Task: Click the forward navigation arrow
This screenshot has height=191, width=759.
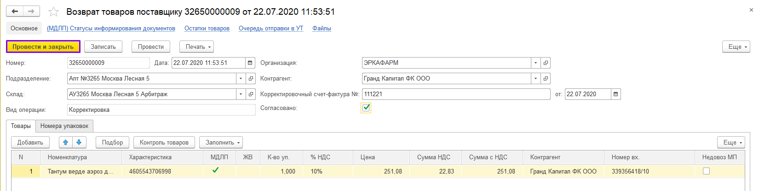Action: click(31, 12)
